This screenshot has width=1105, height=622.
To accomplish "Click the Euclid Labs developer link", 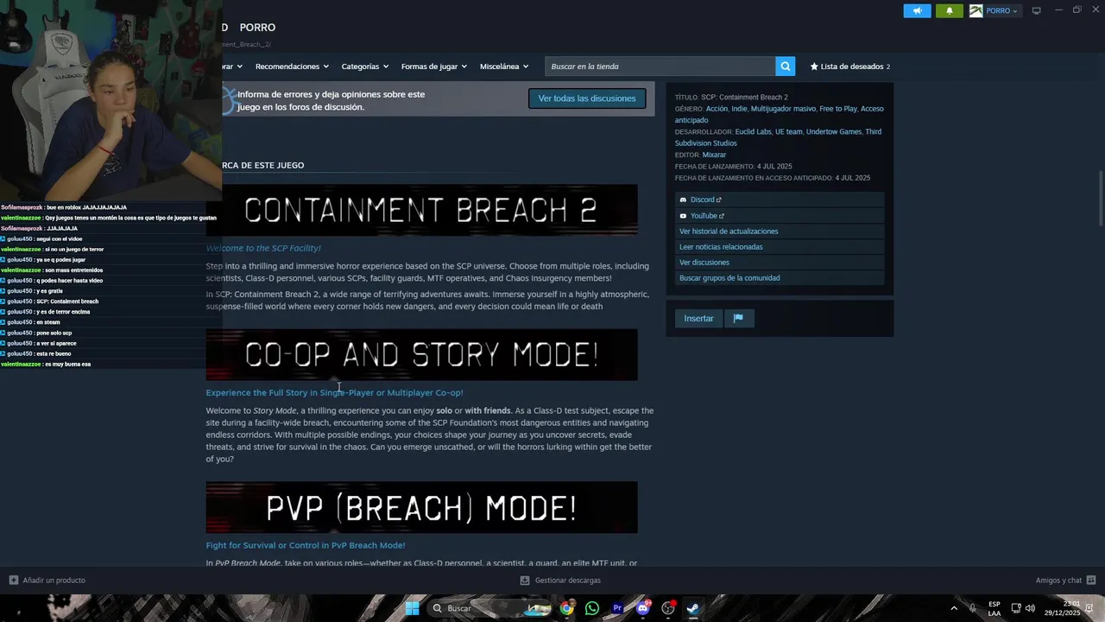I will 753,132.
